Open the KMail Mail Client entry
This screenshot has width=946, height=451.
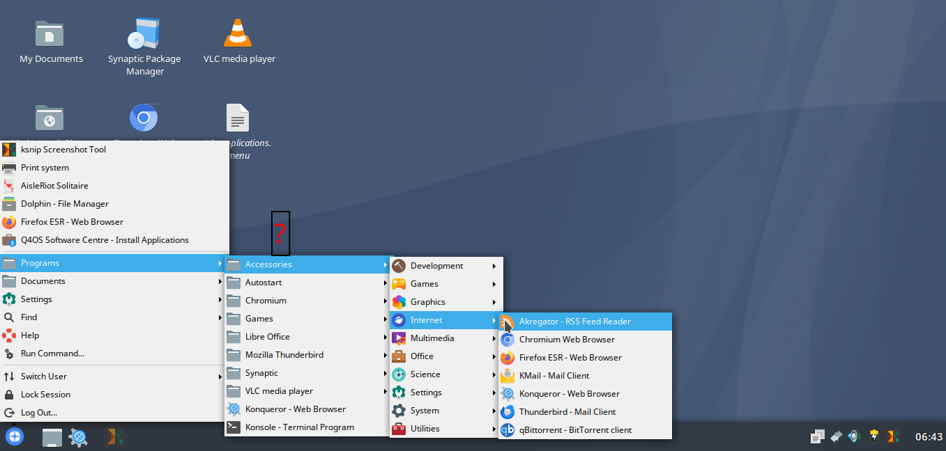click(x=554, y=376)
